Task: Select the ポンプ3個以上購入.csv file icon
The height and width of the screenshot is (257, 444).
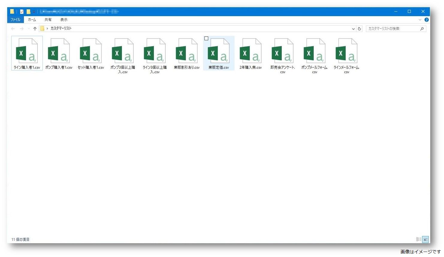Action: click(123, 51)
